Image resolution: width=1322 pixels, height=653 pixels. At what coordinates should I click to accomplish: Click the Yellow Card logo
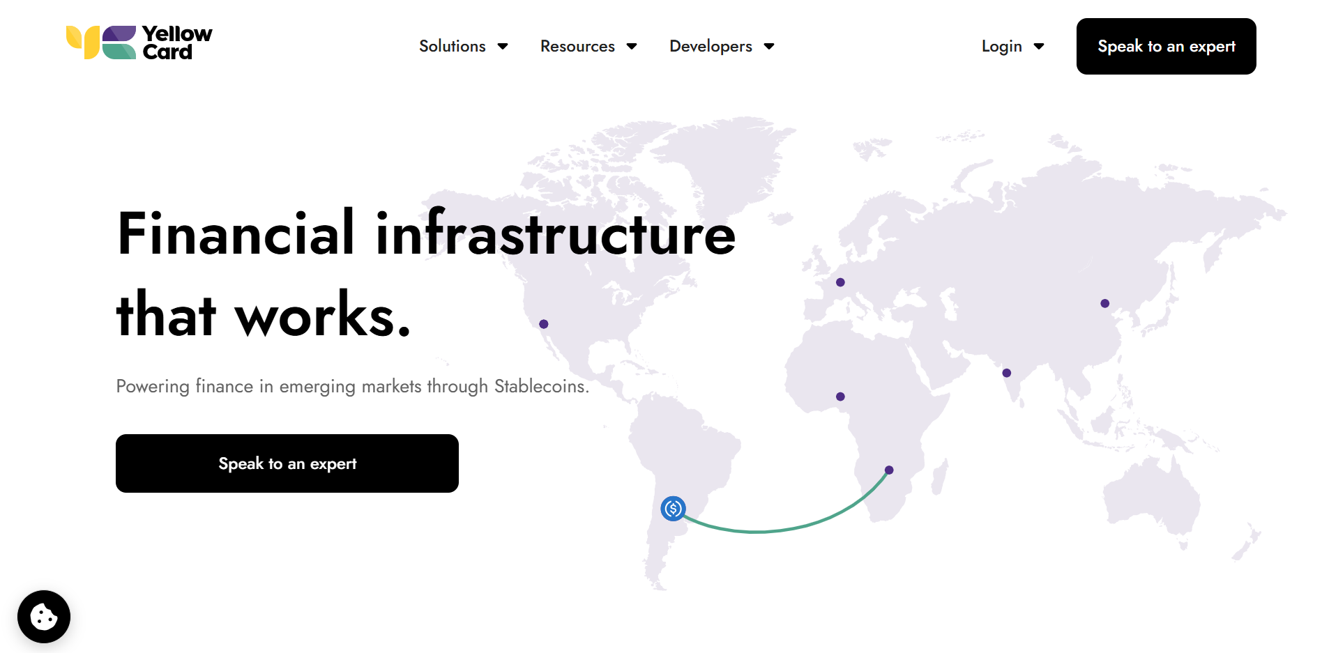139,43
